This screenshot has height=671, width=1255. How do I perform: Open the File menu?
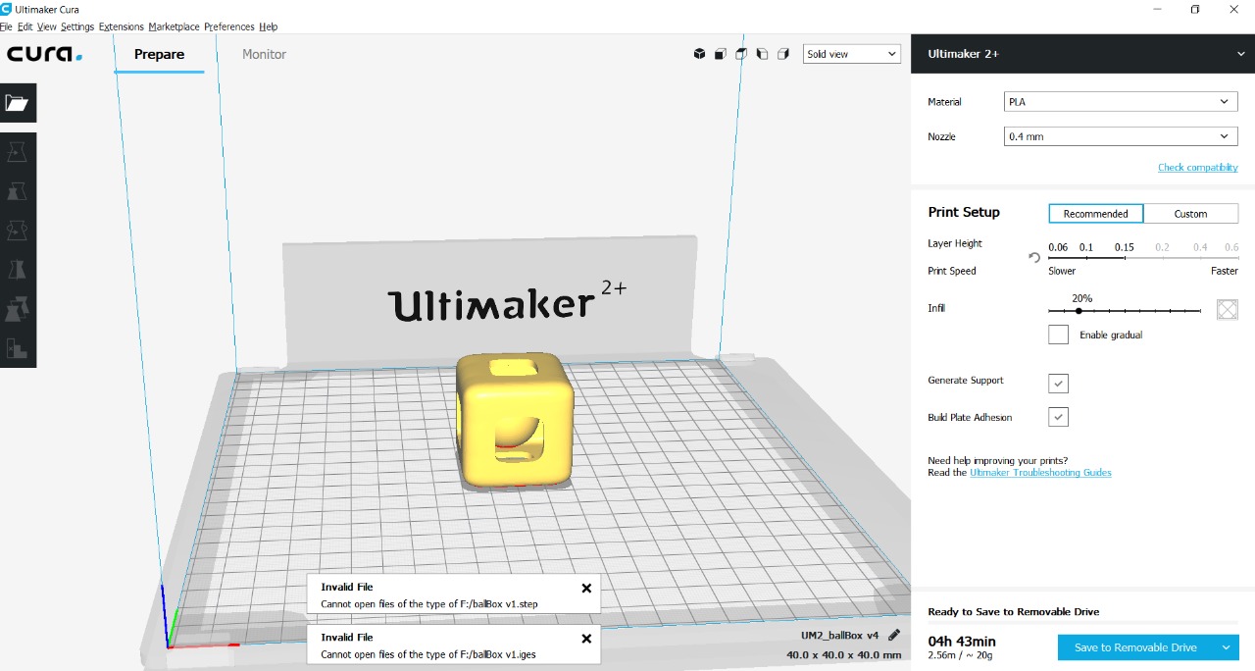coord(6,26)
